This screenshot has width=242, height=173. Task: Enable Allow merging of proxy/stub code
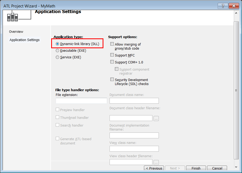coord(112,44)
